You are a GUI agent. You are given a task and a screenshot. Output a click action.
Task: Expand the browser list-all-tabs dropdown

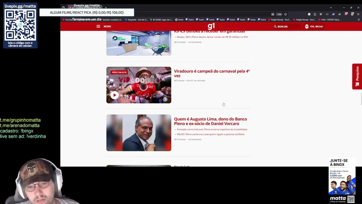coord(331,7)
